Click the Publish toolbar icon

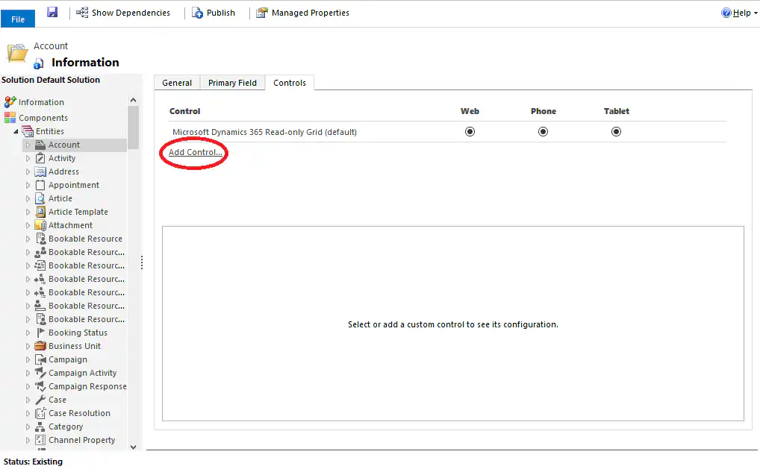point(196,12)
